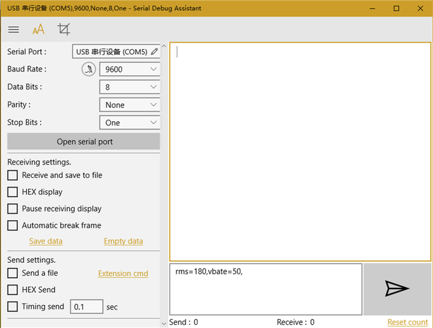Viewport: 433px width, 328px height.
Task: Check the Automatic break frame option
Action: [12, 225]
